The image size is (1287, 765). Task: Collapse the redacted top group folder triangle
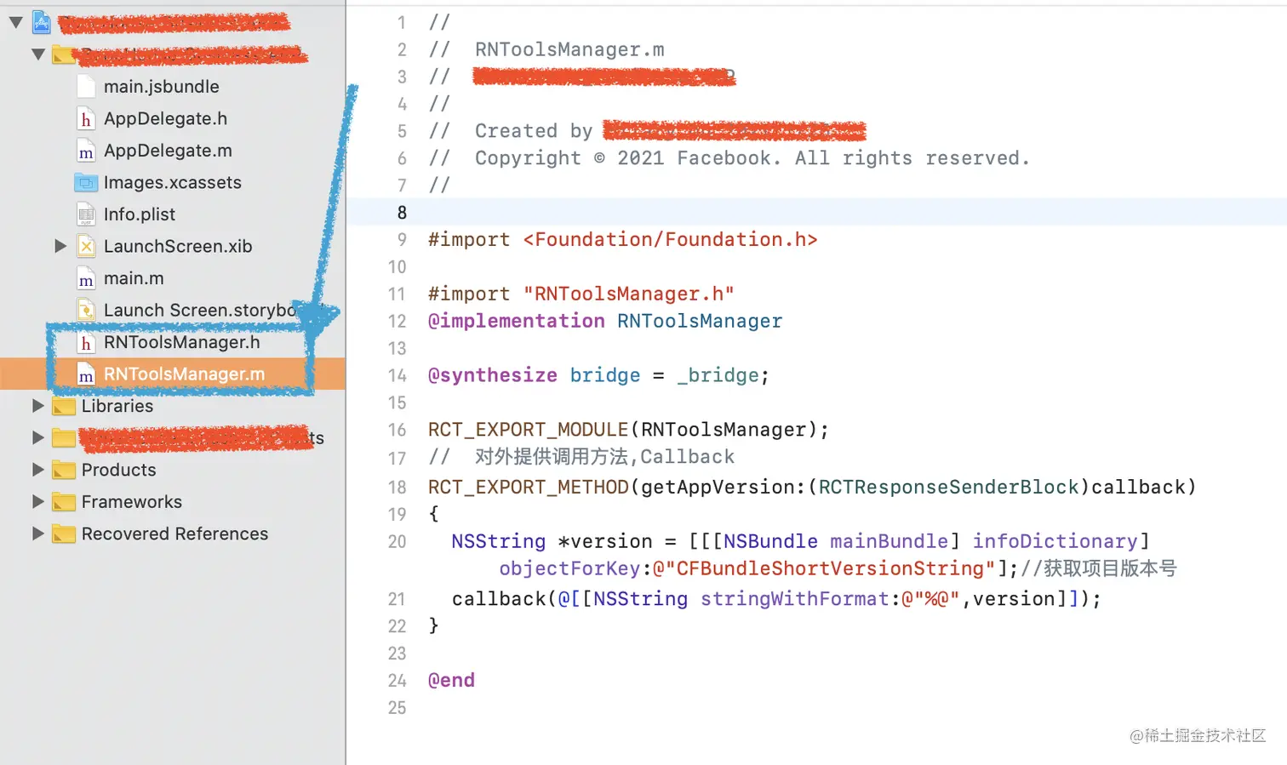pos(37,54)
